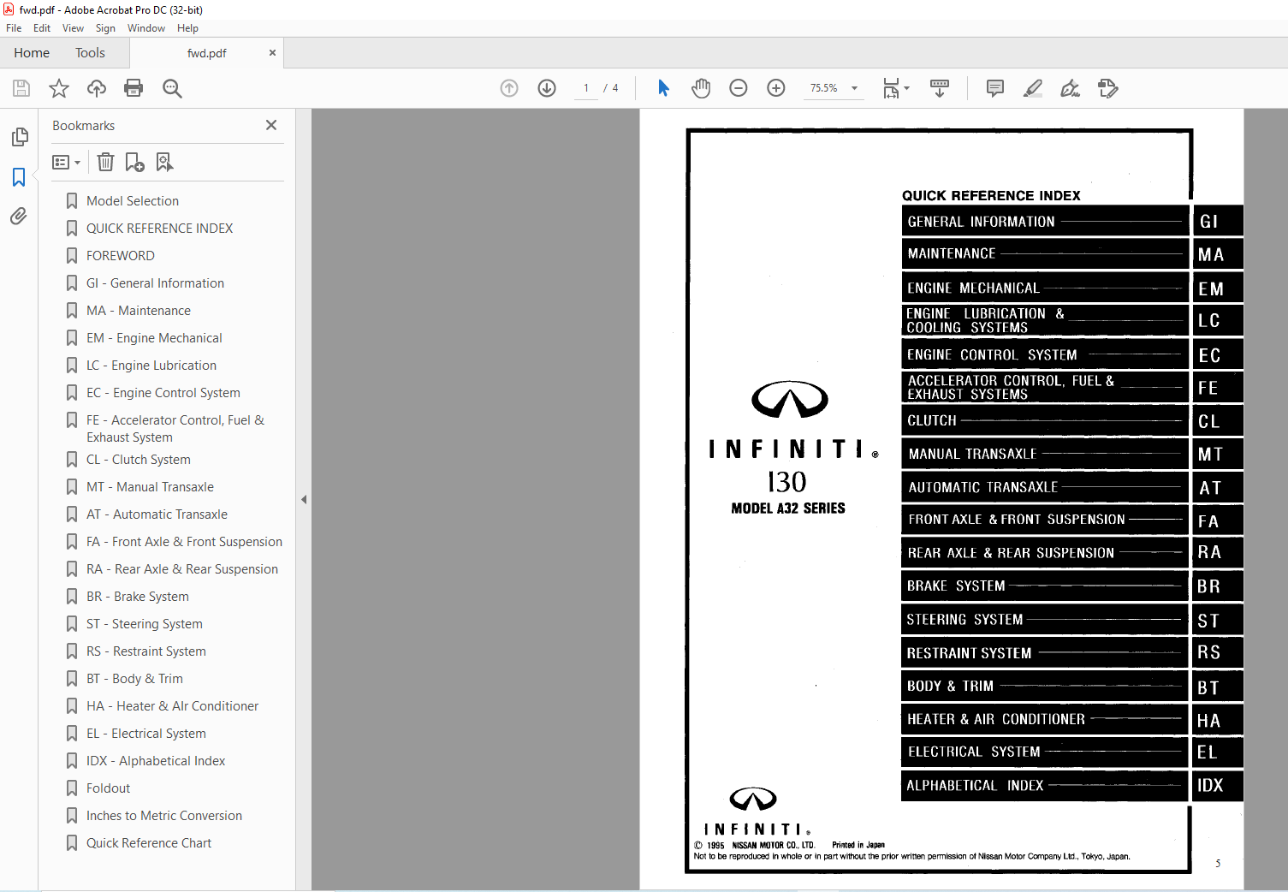Open IDX - Alphabetical Index bookmark
This screenshot has height=892, width=1288.
(156, 761)
